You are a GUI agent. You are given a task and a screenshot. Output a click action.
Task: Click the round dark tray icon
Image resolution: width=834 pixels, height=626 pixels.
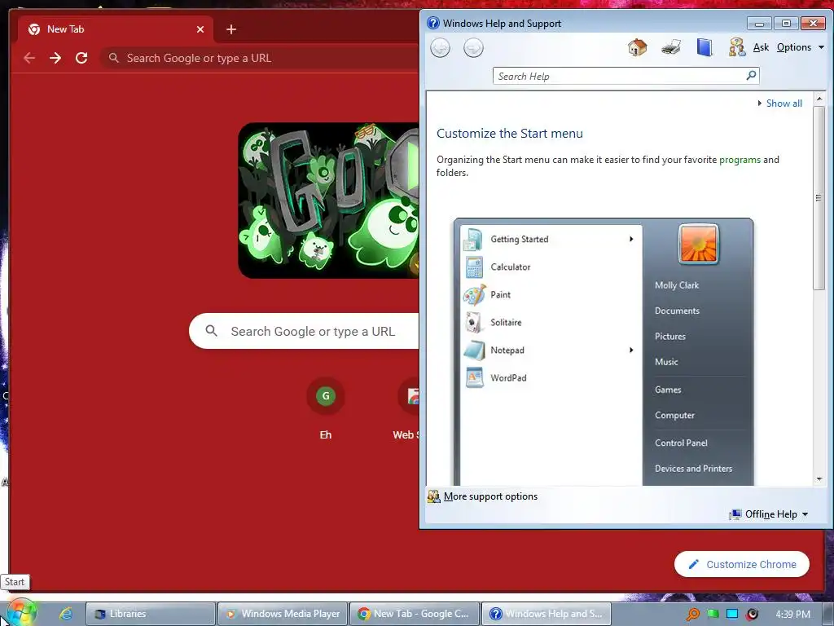click(752, 614)
